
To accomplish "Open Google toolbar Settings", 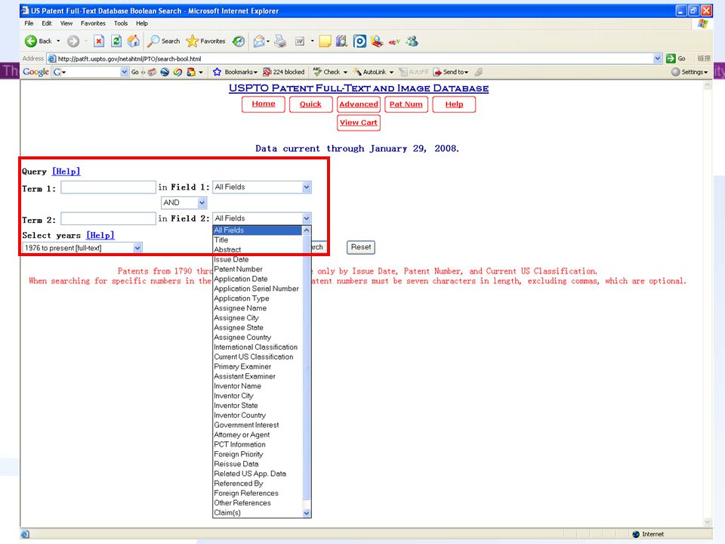I will pos(689,73).
